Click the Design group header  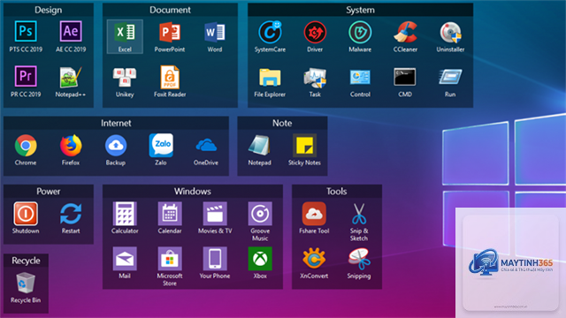click(x=49, y=10)
